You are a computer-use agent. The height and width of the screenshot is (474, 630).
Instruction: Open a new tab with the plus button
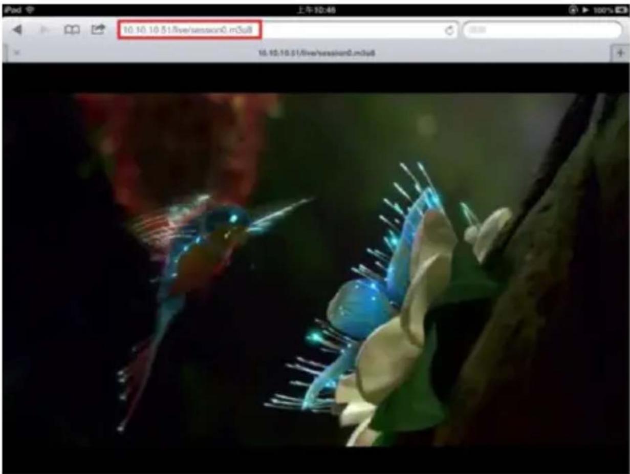pyautogui.click(x=620, y=53)
